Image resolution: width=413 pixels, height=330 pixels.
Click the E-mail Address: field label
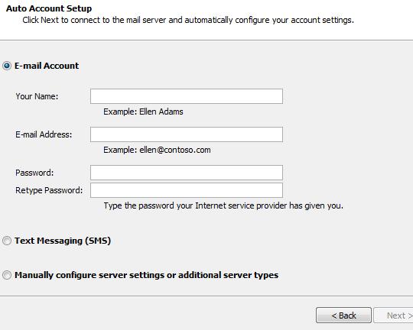pyautogui.click(x=44, y=134)
